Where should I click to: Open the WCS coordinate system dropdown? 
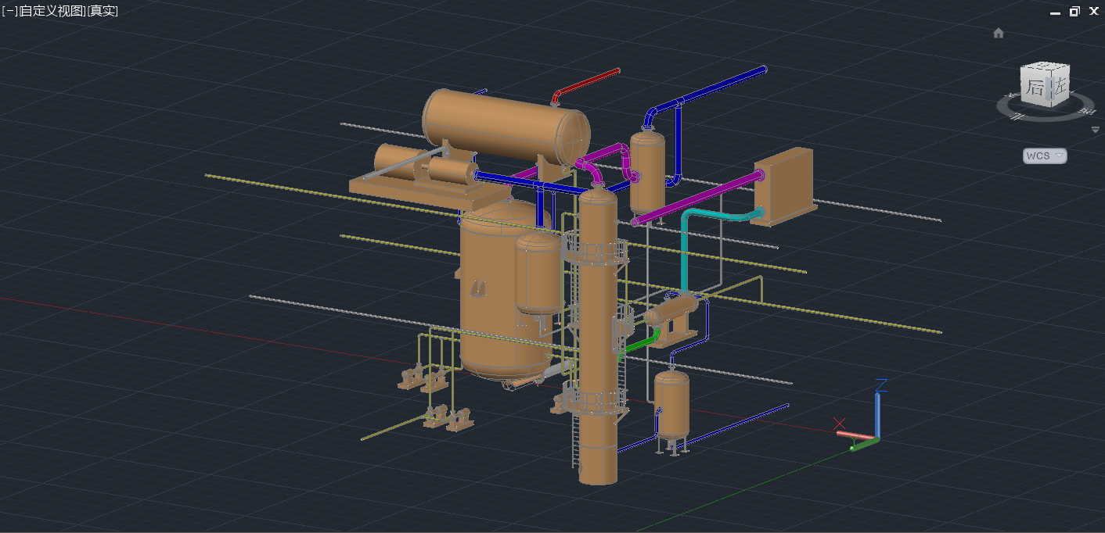pyautogui.click(x=1045, y=156)
